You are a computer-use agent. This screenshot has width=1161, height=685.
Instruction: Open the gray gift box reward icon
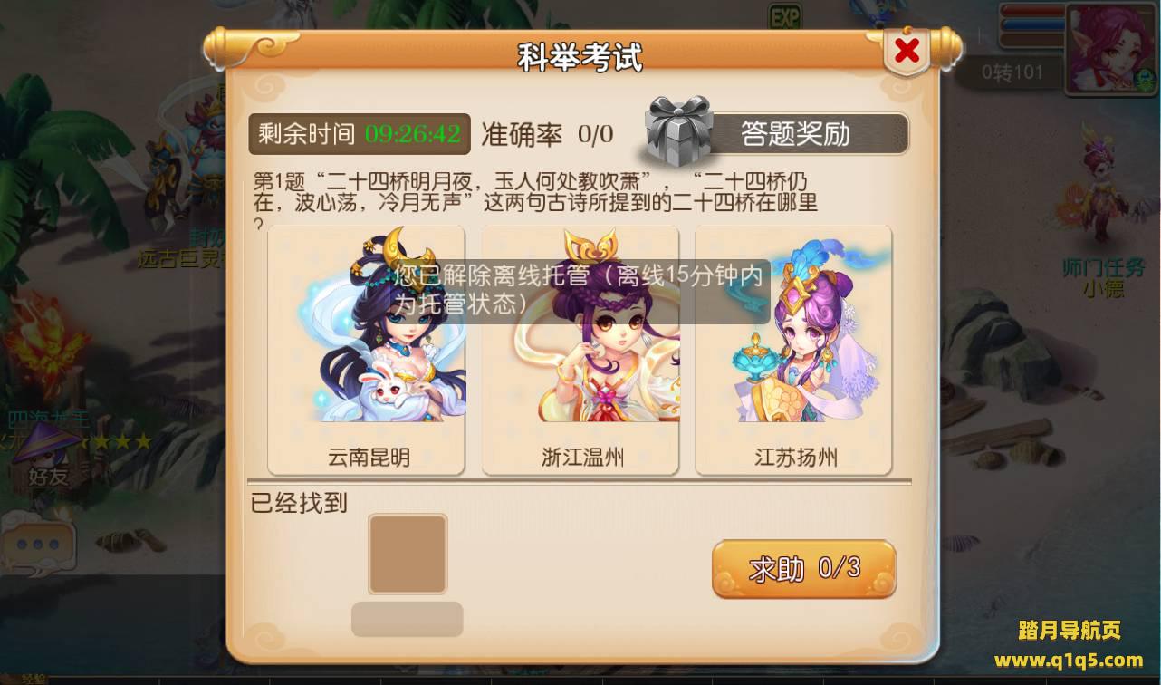(680, 130)
